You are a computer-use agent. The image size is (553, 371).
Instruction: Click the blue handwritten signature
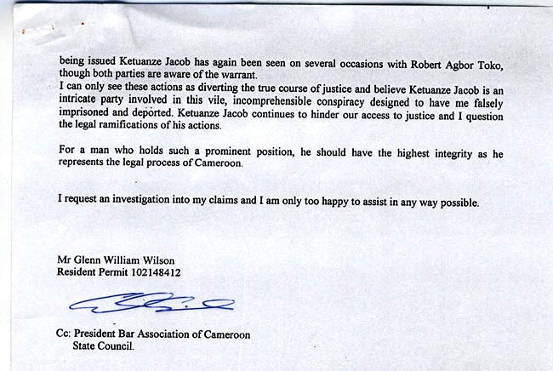(148, 303)
